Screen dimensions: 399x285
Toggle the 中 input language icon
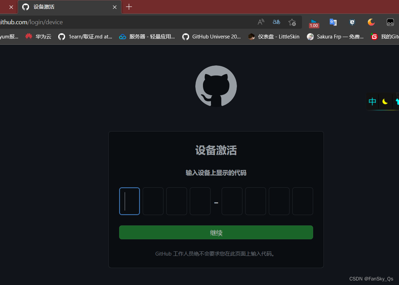click(372, 101)
